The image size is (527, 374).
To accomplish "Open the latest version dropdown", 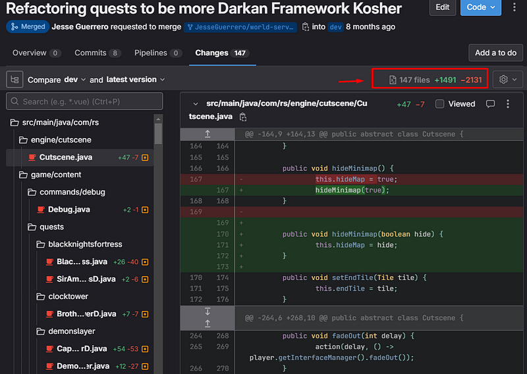I will tap(136, 80).
